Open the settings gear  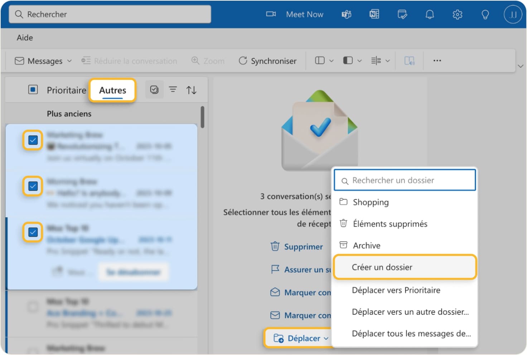coord(458,14)
